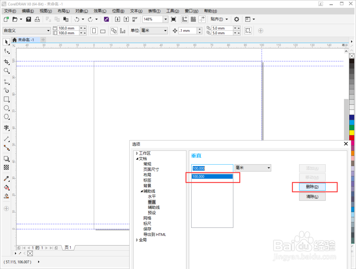Expand the Workspace tree node
The width and height of the screenshot is (356, 269).
coord(137,153)
